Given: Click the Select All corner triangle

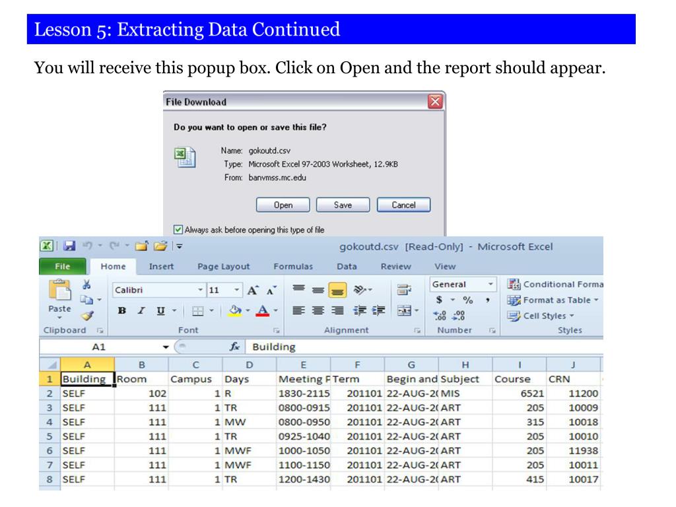Looking at the screenshot, I should point(51,364).
